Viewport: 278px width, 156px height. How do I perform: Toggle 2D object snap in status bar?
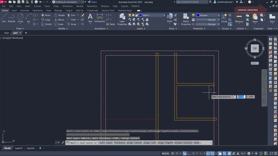[x=212, y=153]
